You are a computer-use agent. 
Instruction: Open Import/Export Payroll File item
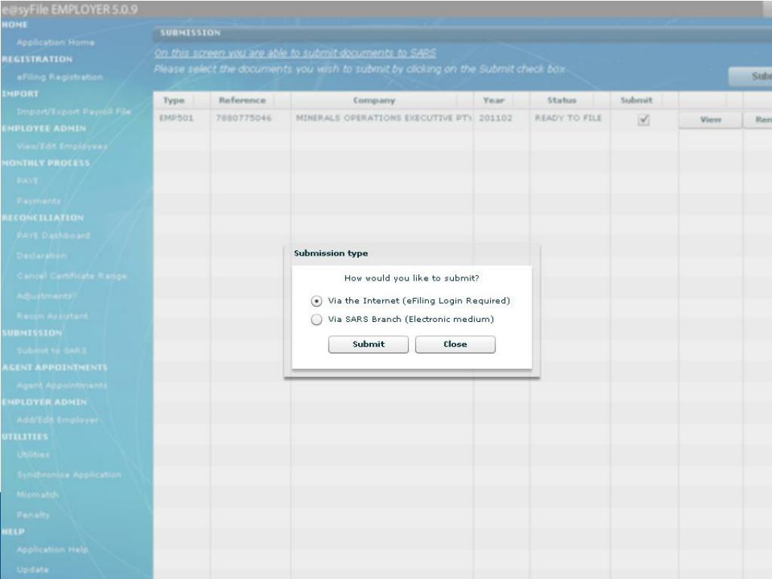[74, 112]
